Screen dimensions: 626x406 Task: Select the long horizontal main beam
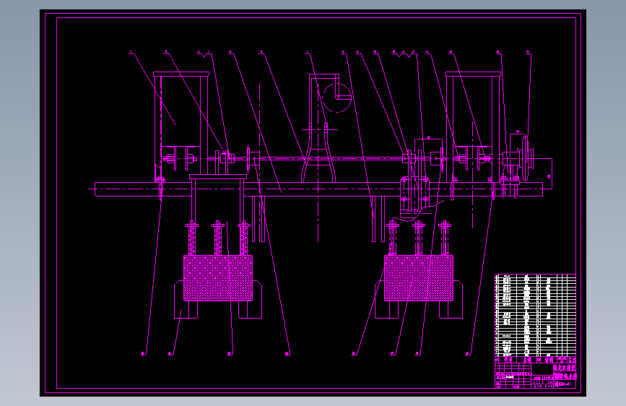pos(318,189)
